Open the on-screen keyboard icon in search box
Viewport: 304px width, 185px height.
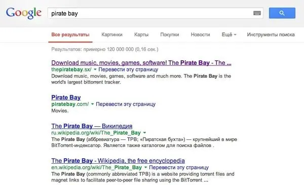(257, 13)
